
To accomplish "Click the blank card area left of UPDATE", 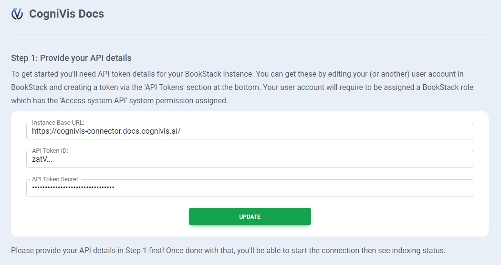I will 105,216.
